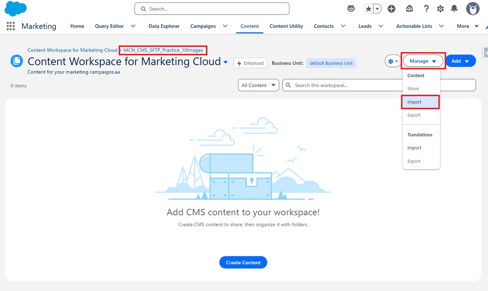Expand the Actionable Lists tab chevron
488x291 pixels.
click(x=442, y=26)
